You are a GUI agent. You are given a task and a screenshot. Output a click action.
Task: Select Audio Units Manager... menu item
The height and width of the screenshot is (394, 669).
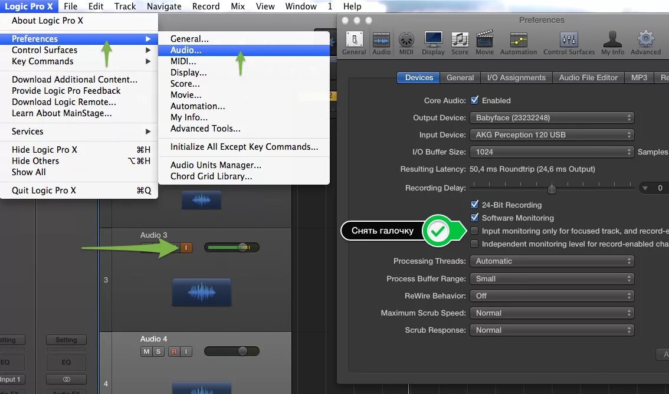tap(244, 165)
